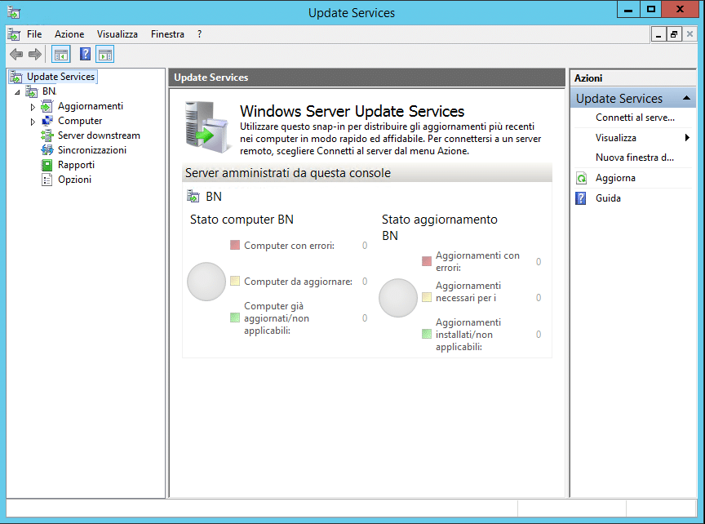Minimize the inner MDI child window

pos(658,34)
